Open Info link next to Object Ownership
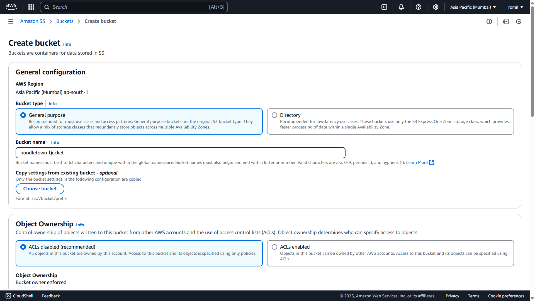535x301 pixels. tap(80, 225)
